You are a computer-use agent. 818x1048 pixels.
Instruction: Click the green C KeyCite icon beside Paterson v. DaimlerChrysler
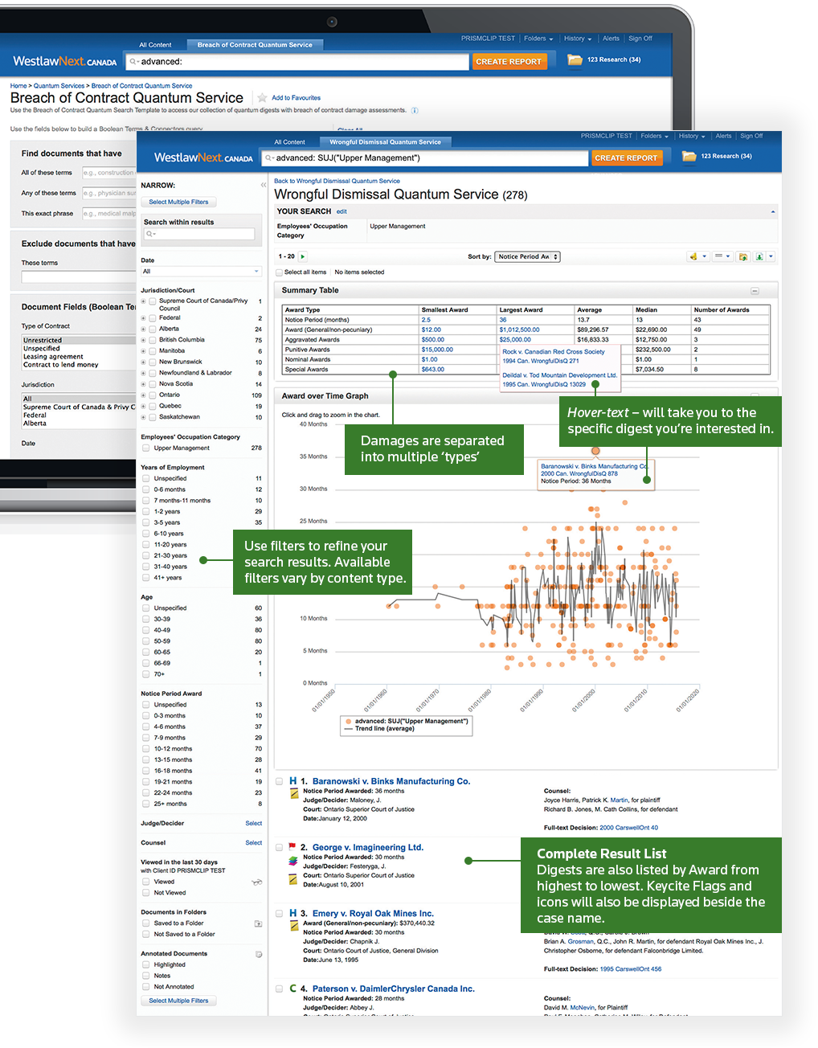[293, 989]
